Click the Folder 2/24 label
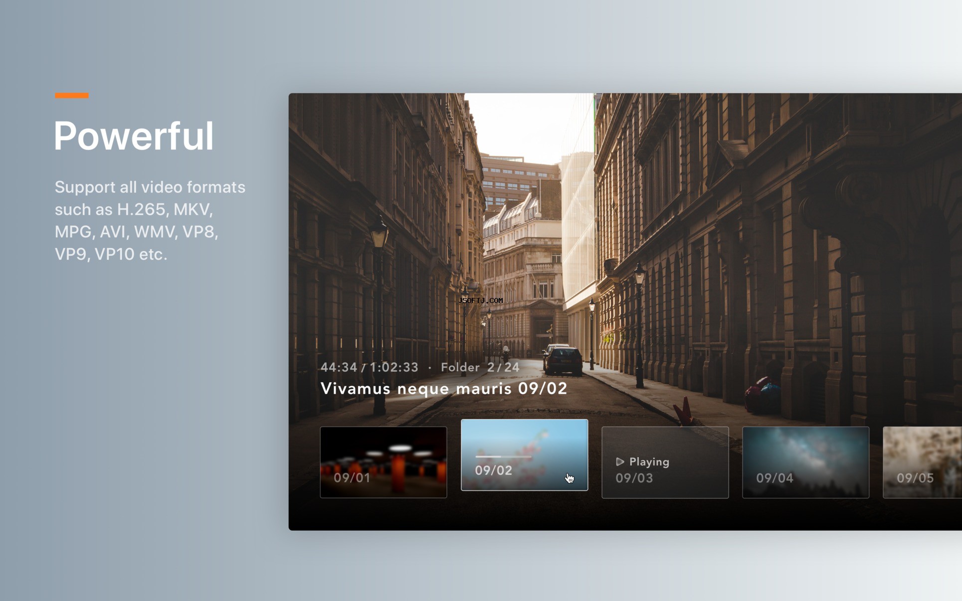This screenshot has height=601, width=962. click(480, 367)
